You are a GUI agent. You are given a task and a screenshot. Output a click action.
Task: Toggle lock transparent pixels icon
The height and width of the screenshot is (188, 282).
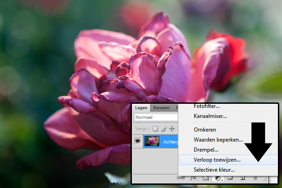(155, 128)
